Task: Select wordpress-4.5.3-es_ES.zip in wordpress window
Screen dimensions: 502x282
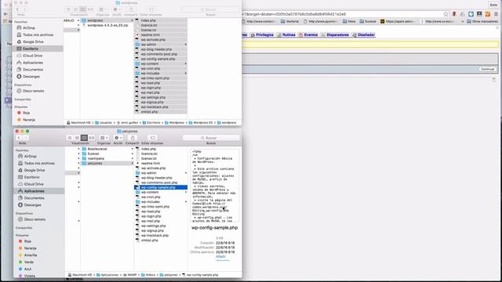Action: [107, 25]
